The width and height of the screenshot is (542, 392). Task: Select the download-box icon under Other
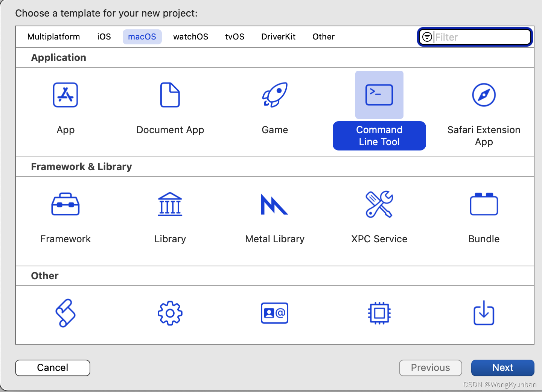point(484,313)
